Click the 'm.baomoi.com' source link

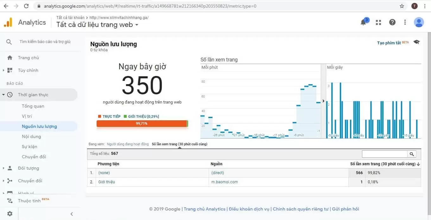click(x=225, y=182)
